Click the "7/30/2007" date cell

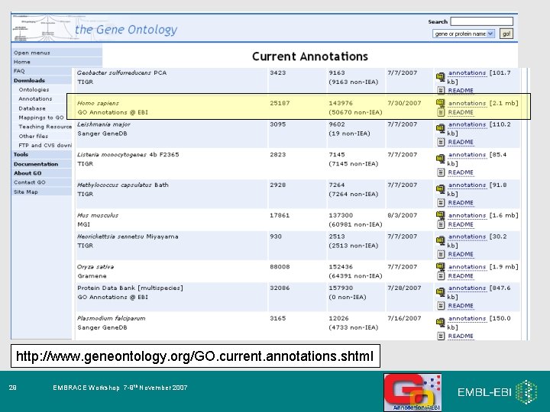pyautogui.click(x=404, y=103)
